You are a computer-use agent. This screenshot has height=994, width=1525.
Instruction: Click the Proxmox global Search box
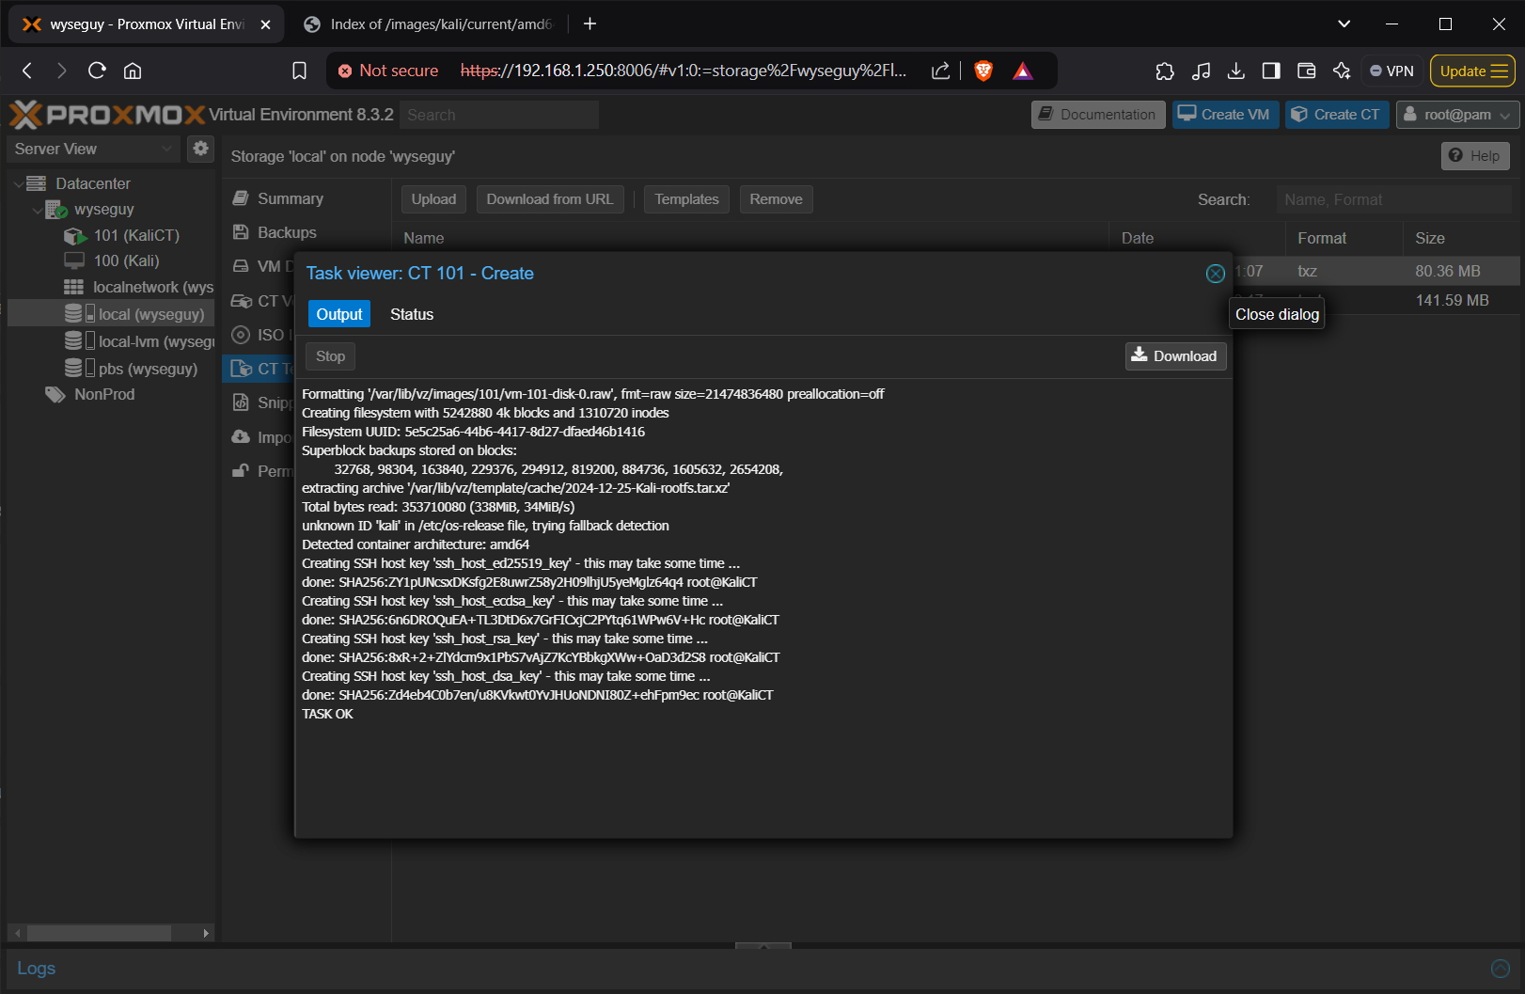[x=499, y=115]
